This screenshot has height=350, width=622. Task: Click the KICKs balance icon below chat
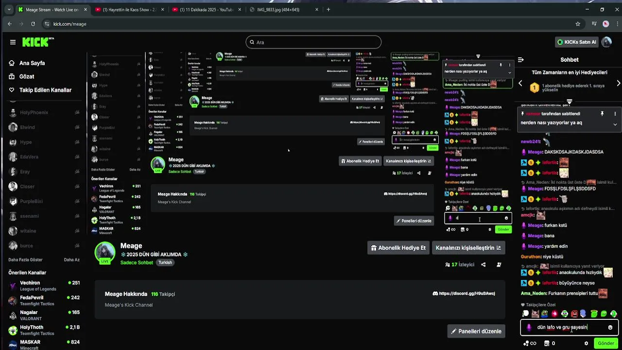(526, 343)
